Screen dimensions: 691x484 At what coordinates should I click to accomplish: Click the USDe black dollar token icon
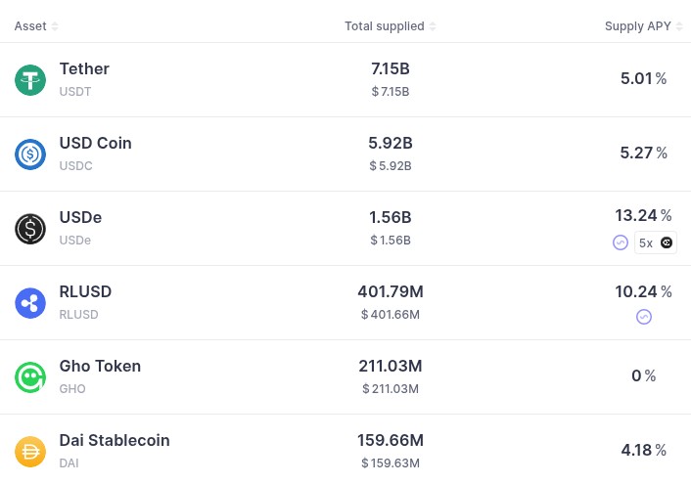coord(30,229)
